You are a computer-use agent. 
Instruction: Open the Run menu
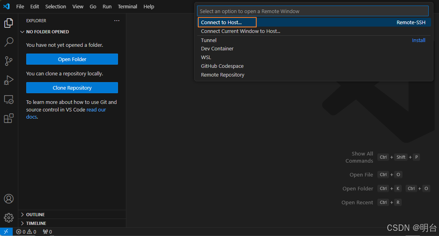pos(107,6)
